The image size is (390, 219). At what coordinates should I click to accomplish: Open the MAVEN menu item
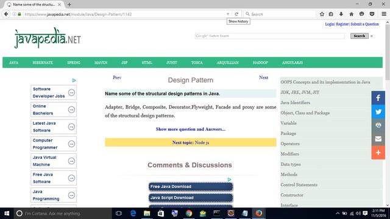[101, 63]
